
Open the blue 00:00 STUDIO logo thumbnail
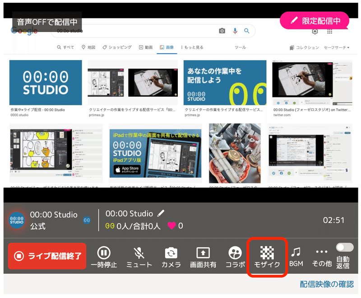click(46, 83)
